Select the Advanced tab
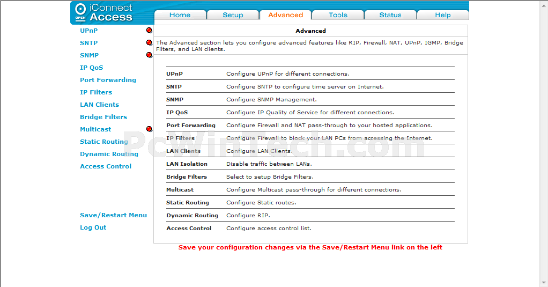Viewport: 548px width, 287px height. (286, 15)
